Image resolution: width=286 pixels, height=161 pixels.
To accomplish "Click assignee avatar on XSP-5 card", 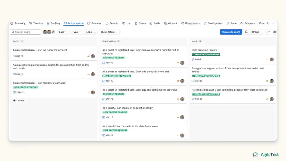I will pos(271,60).
